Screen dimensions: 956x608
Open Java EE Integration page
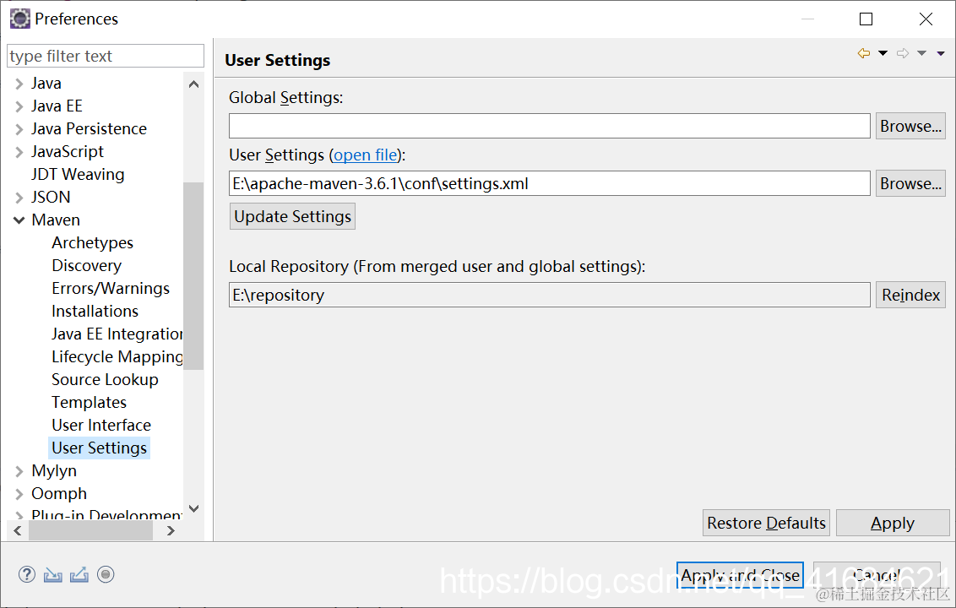pyautogui.click(x=117, y=334)
